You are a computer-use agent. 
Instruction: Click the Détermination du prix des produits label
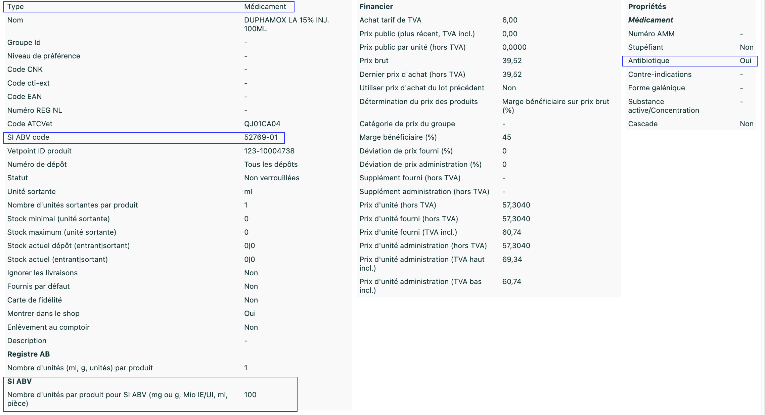(x=418, y=102)
